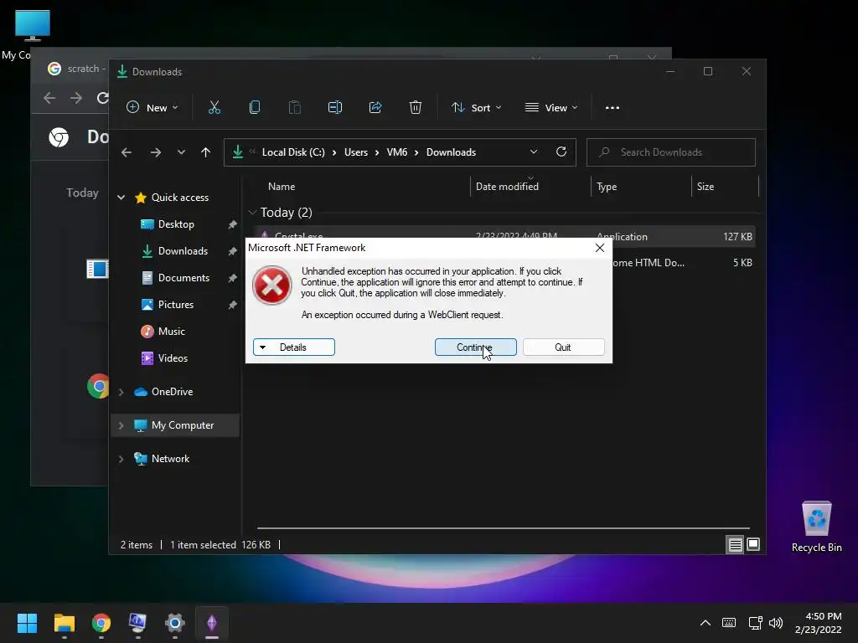Click the volume icon in system tray

pyautogui.click(x=775, y=623)
